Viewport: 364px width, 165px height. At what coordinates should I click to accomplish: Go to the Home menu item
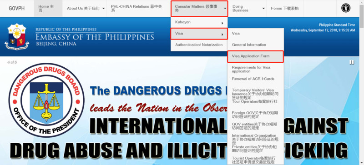coord(48,8)
